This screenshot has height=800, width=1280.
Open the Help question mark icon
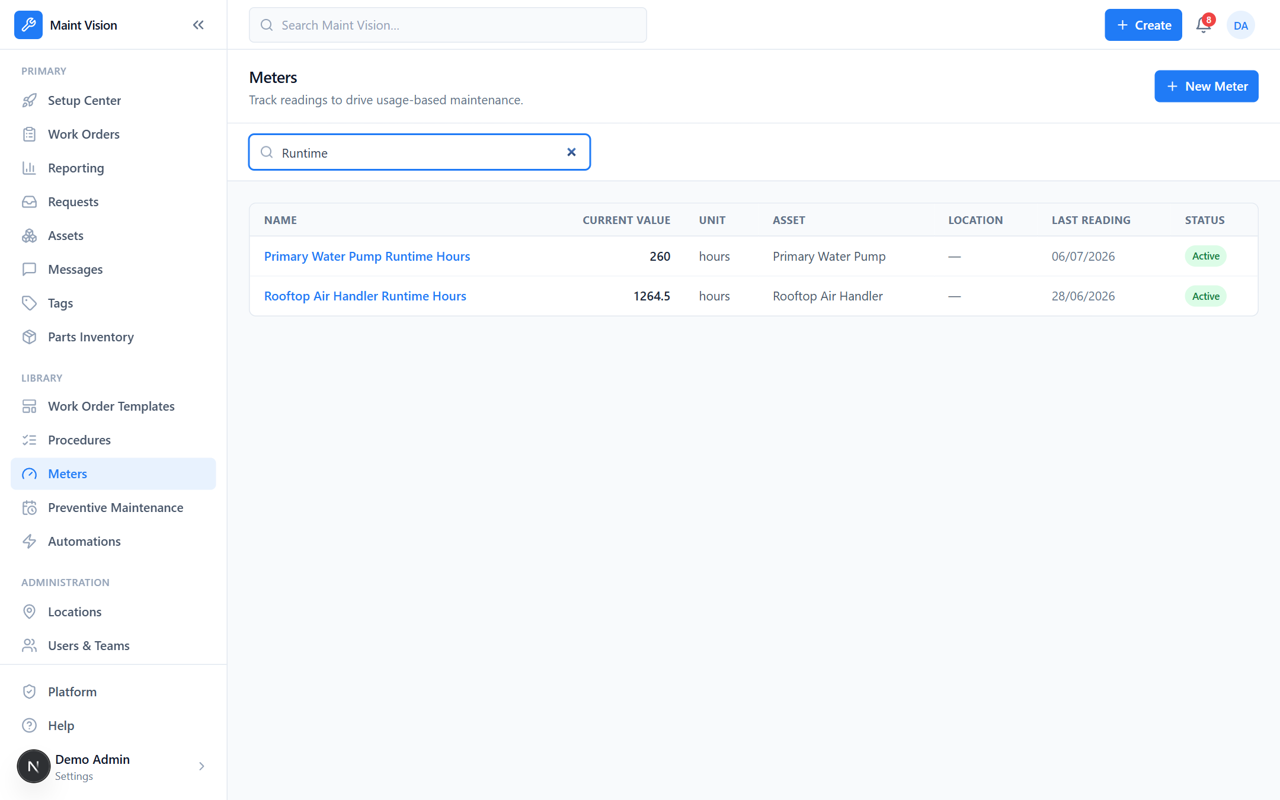point(29,726)
